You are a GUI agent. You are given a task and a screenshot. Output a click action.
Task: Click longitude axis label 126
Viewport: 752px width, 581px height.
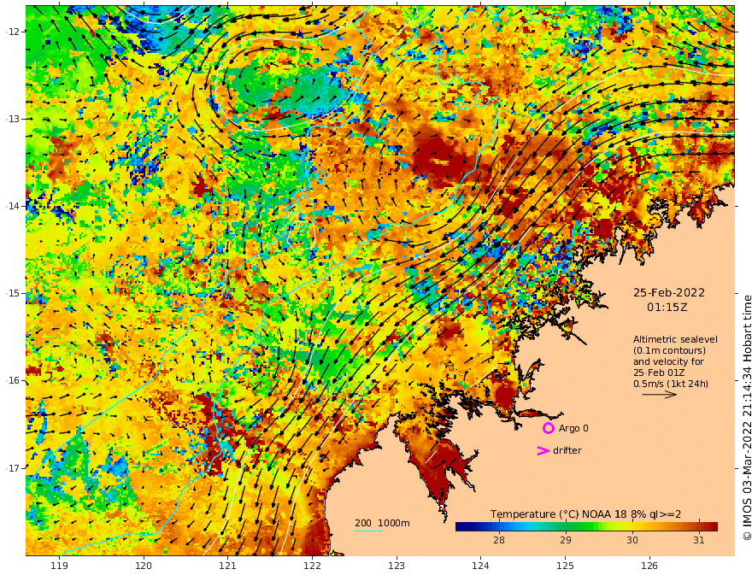649,566
